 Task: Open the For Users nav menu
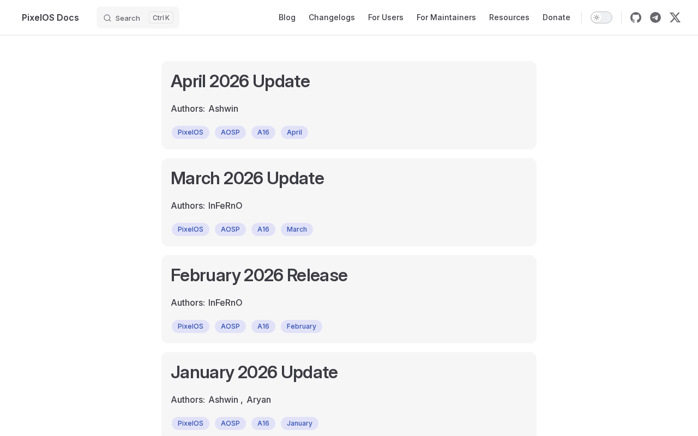(386, 17)
